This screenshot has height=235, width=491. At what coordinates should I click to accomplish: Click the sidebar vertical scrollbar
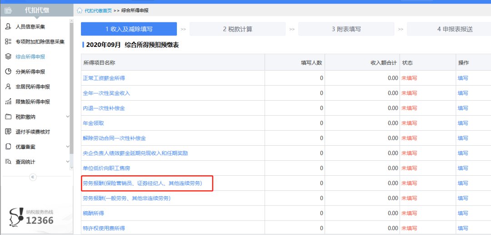71,91
